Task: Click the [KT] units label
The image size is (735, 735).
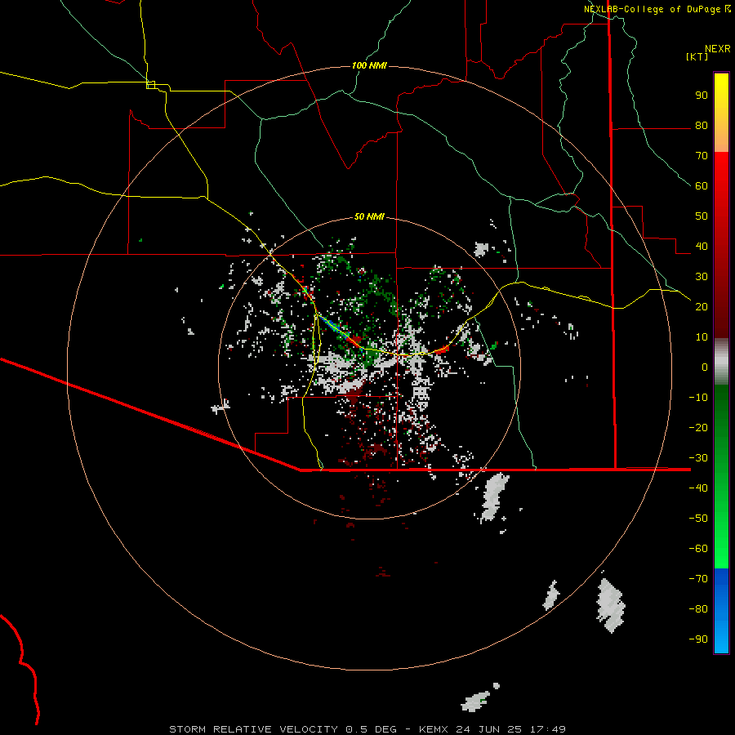Action: pyautogui.click(x=697, y=56)
